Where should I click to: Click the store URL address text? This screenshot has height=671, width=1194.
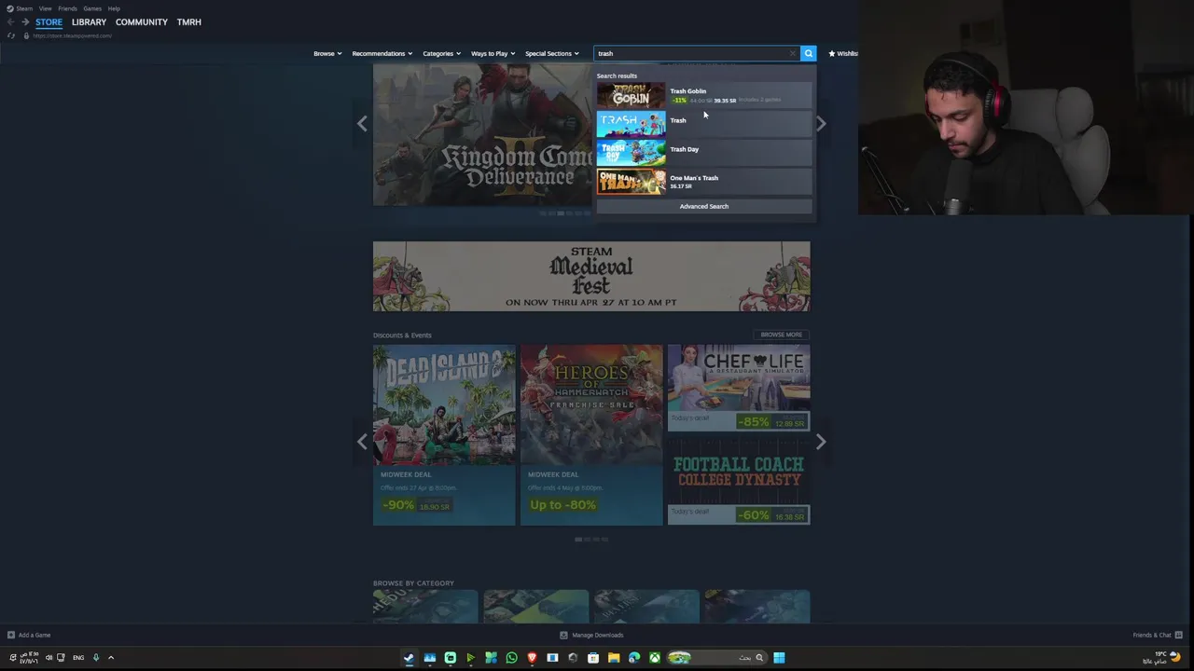tap(73, 35)
